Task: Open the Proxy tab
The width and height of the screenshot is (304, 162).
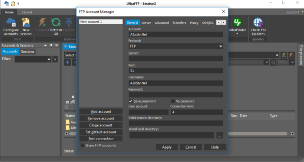Action: click(x=194, y=23)
